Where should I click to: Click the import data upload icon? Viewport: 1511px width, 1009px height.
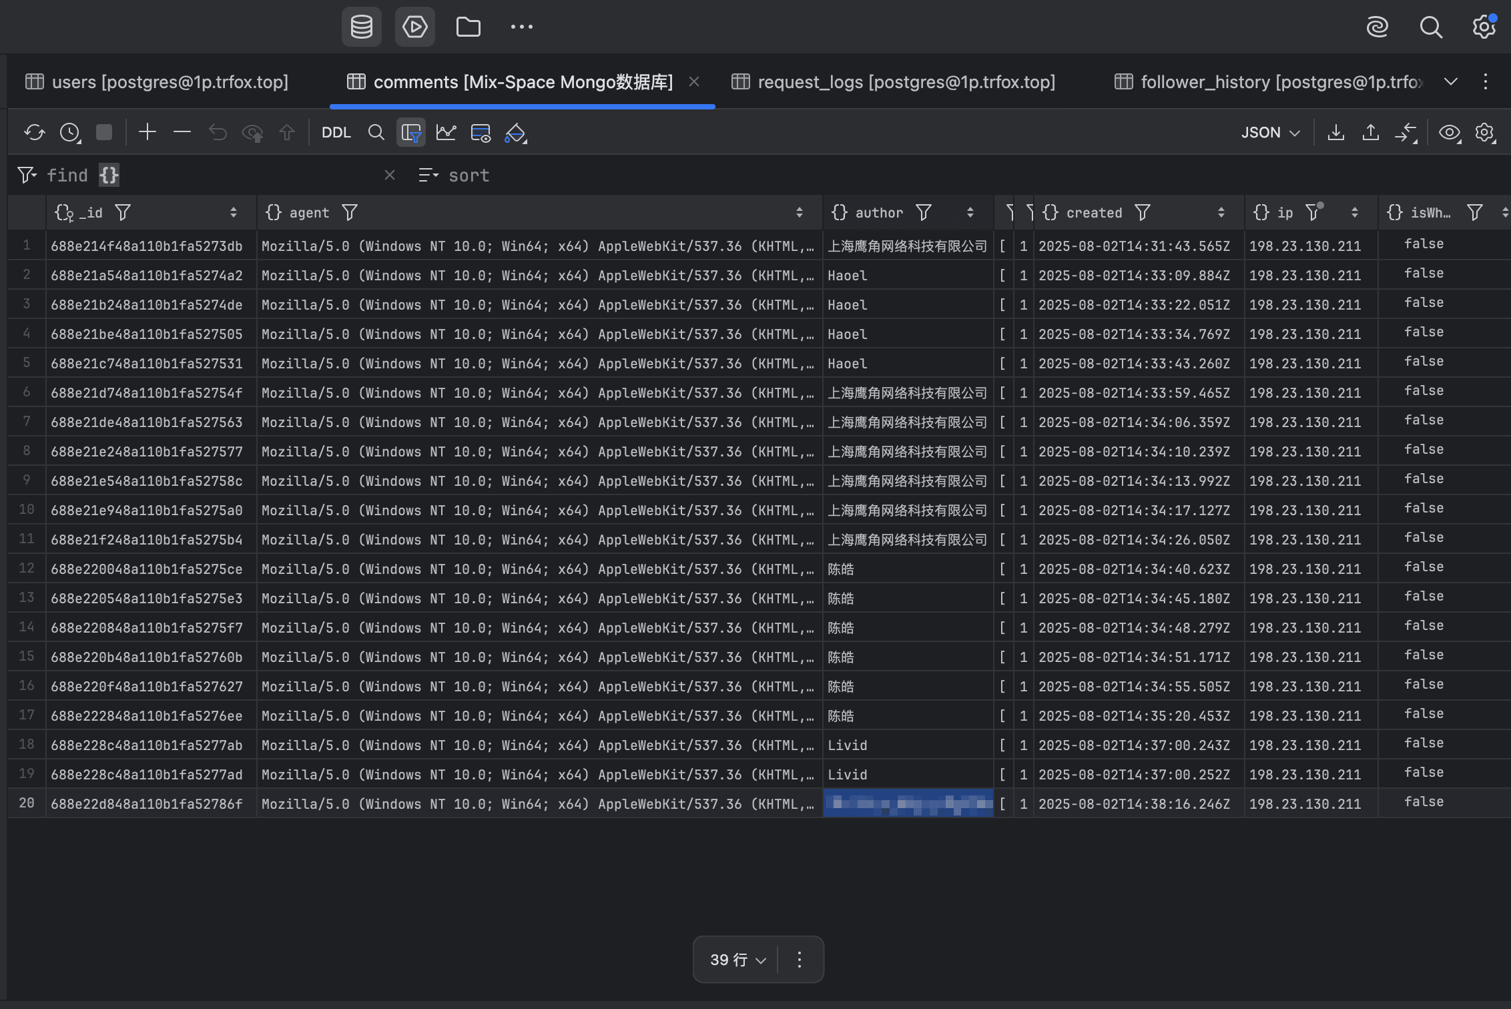pos(1370,132)
